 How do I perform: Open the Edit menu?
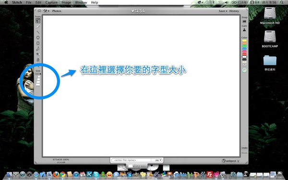38,2
